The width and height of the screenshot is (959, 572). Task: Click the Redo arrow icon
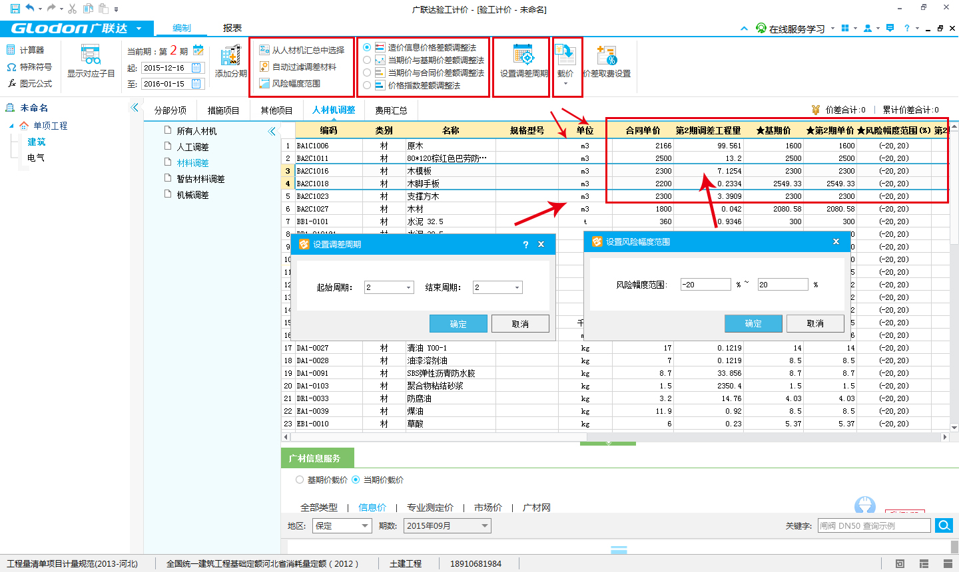(51, 9)
